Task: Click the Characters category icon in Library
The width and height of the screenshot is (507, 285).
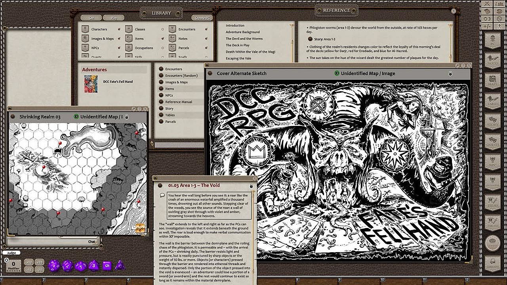Action: pos(84,29)
